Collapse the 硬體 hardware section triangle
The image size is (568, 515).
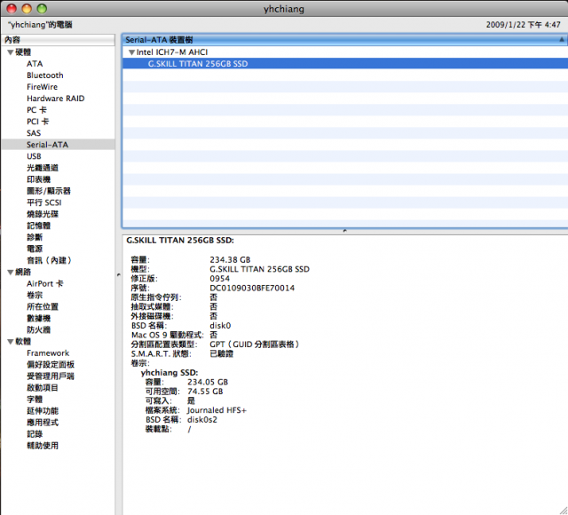point(11,52)
